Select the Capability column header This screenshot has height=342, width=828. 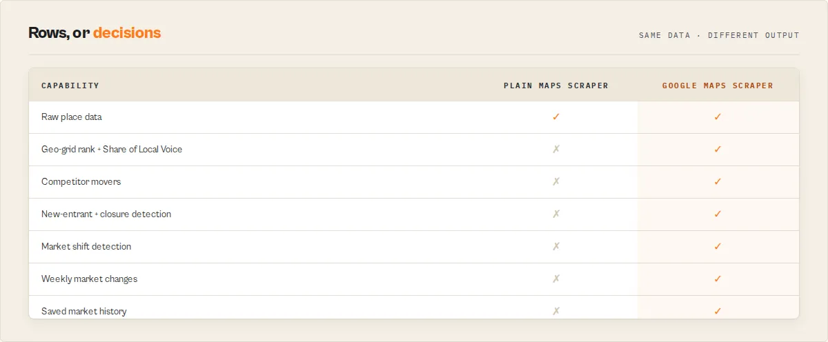pyautogui.click(x=70, y=85)
